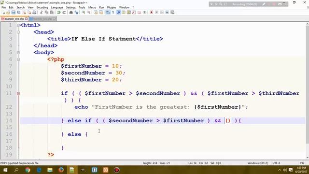Click the Open file toolbar icon

(8, 13)
